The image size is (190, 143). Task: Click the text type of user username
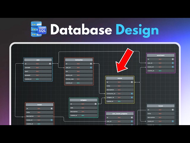click(x=37, y=68)
